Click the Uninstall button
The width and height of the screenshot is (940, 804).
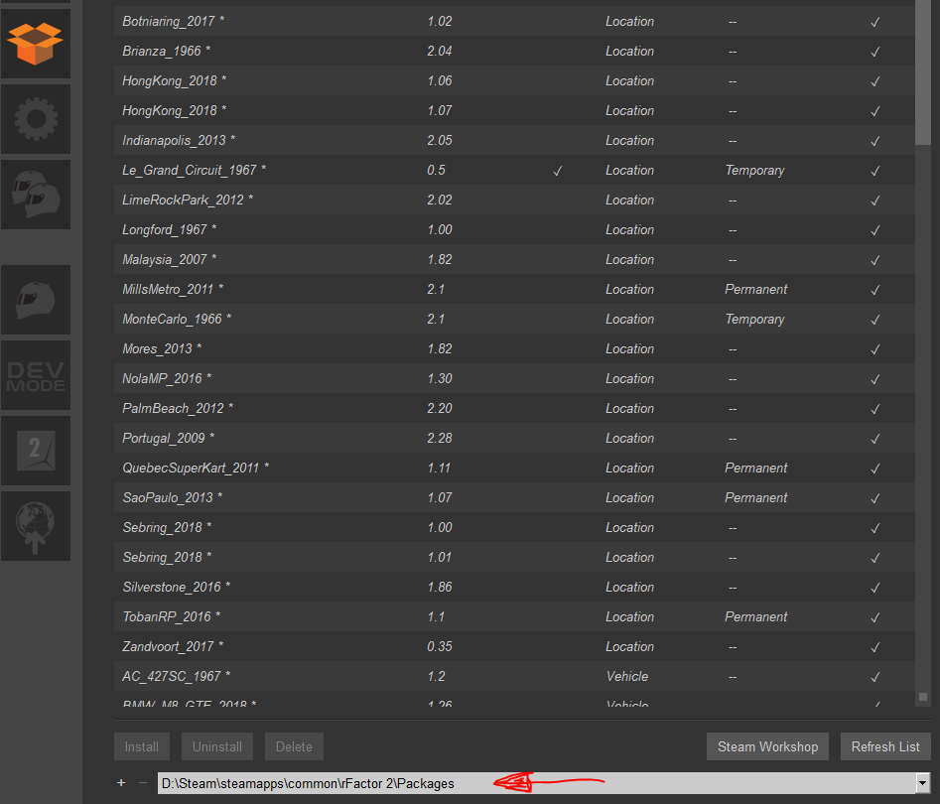click(x=217, y=746)
